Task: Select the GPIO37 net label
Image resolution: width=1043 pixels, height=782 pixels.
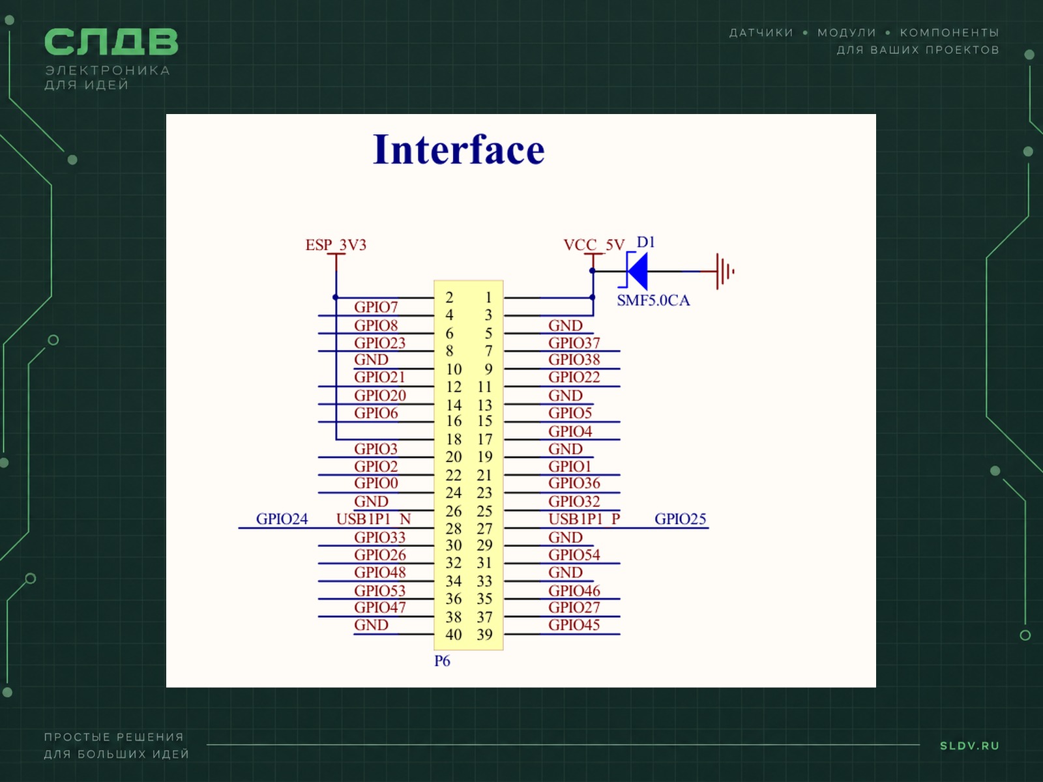Action: pos(574,343)
